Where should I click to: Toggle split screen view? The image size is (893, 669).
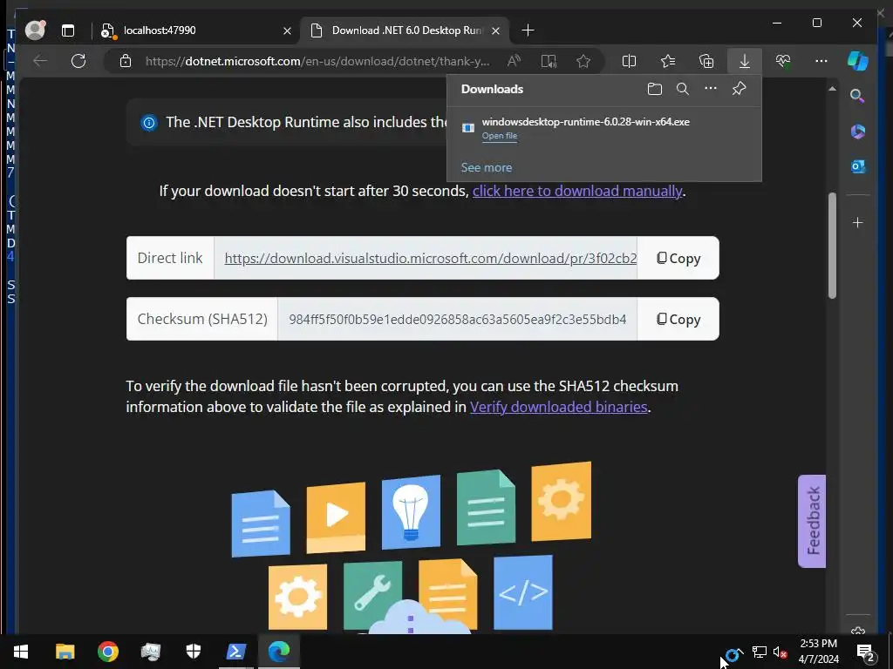[x=630, y=61]
